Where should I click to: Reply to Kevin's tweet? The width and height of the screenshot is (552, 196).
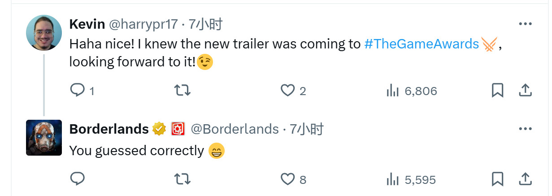(x=78, y=91)
